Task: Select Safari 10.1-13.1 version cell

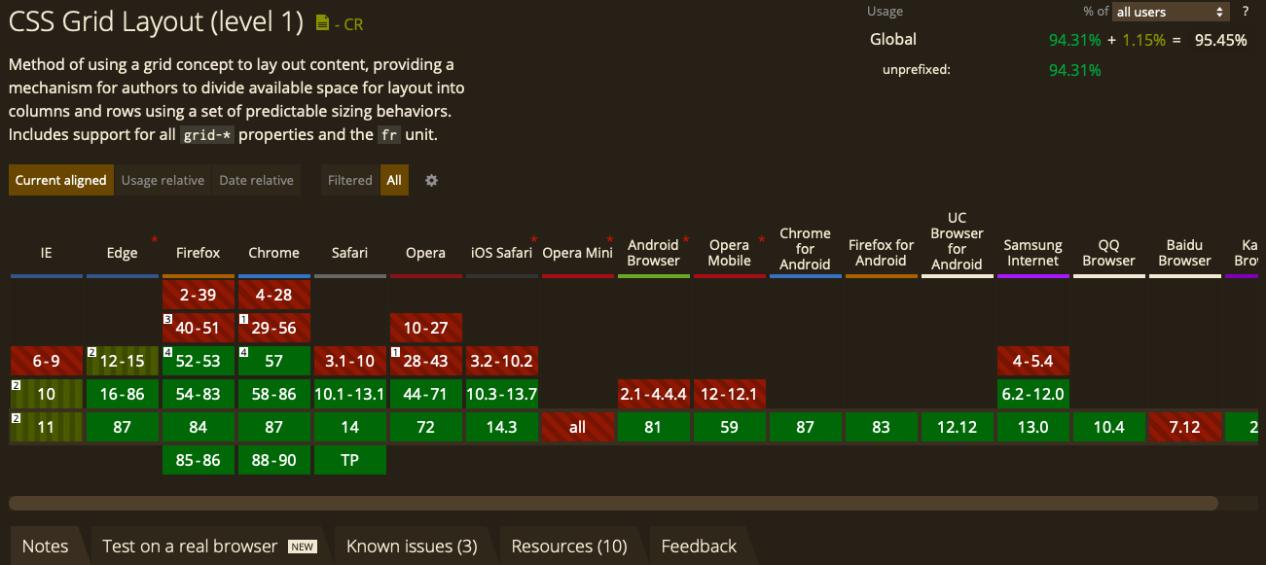Action: (x=350, y=394)
